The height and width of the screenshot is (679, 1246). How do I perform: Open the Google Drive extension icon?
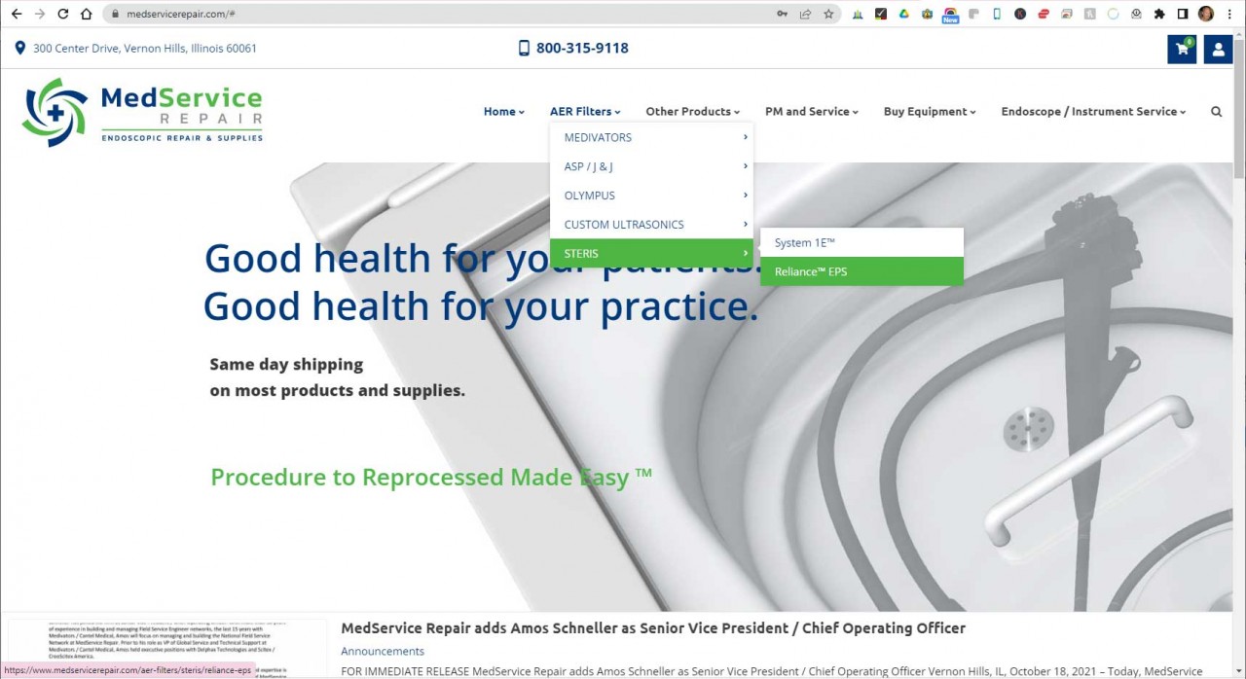point(903,15)
